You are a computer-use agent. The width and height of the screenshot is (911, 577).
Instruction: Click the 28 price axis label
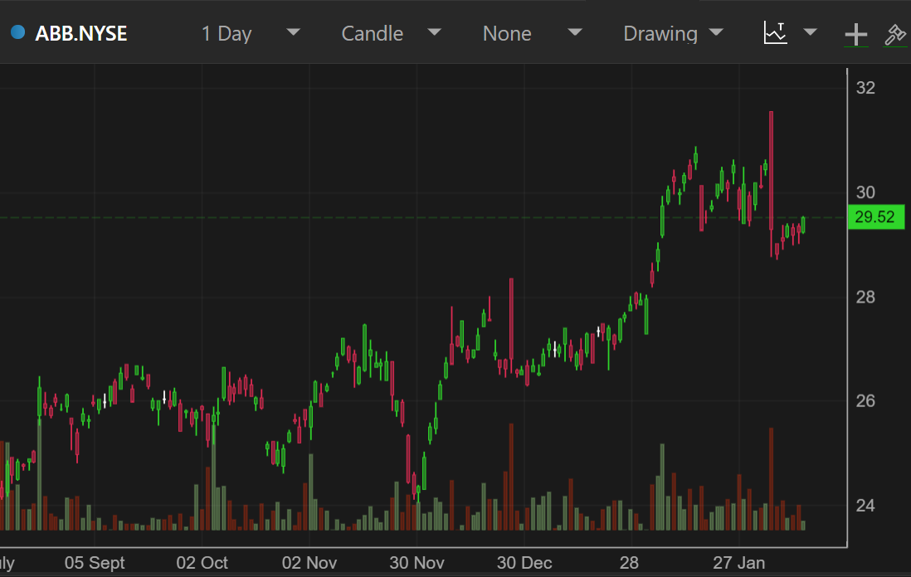(x=865, y=297)
